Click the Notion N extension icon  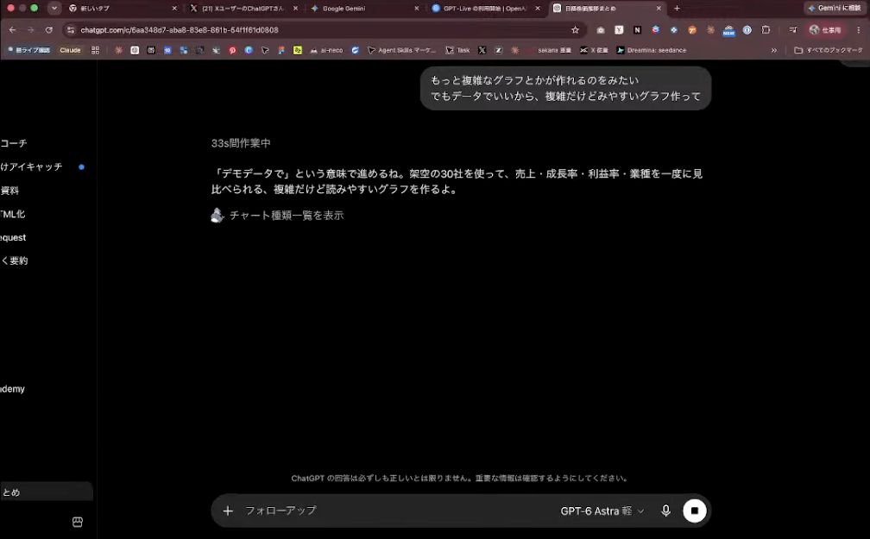(x=637, y=30)
